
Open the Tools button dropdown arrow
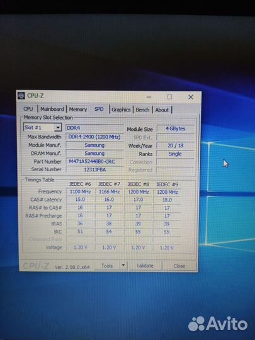point(123,265)
